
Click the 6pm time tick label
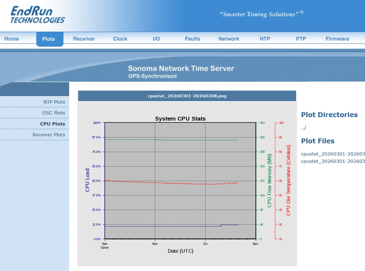click(x=256, y=244)
